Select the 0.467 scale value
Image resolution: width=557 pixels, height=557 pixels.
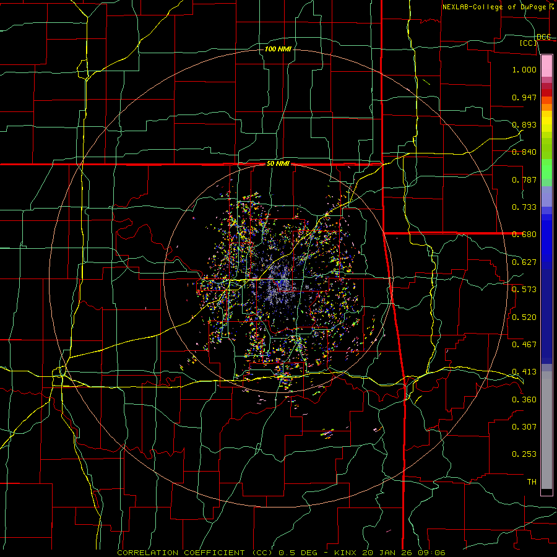coord(524,345)
